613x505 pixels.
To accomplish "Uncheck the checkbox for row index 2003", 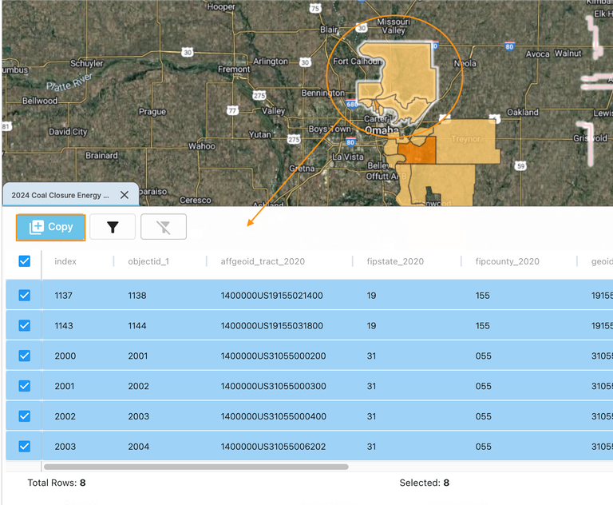I will click(x=24, y=447).
